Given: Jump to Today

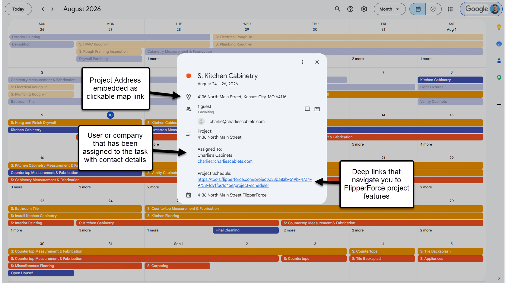Looking at the screenshot, I should 18,9.
